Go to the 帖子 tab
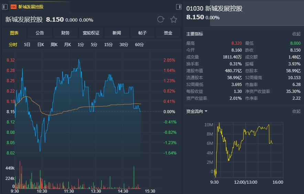The image size is (304, 194). (x=142, y=33)
